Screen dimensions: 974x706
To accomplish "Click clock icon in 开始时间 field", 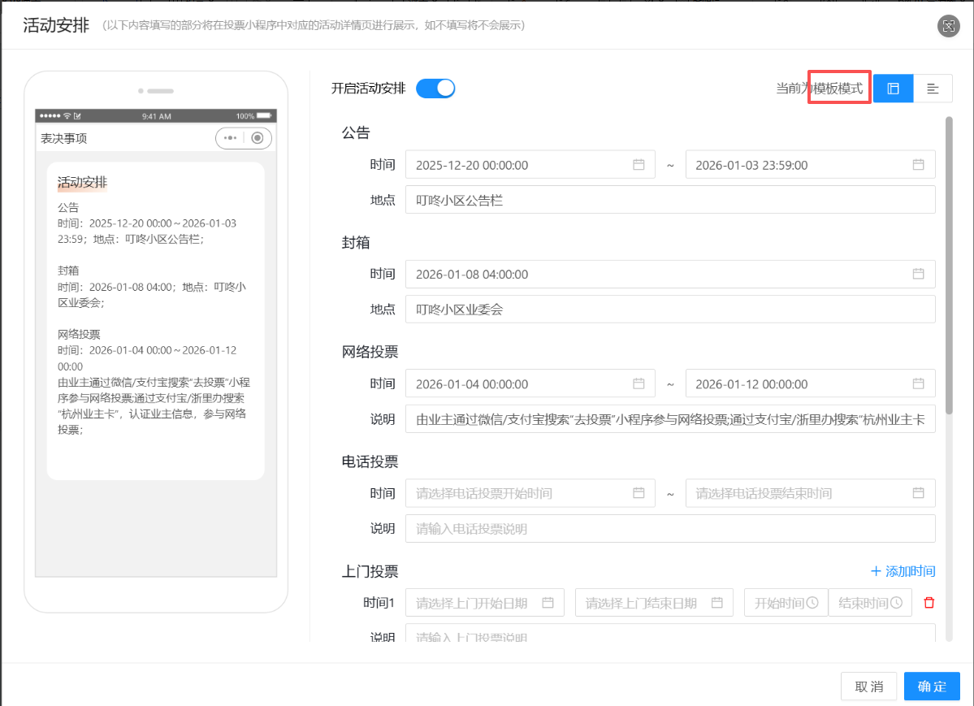I will (812, 603).
